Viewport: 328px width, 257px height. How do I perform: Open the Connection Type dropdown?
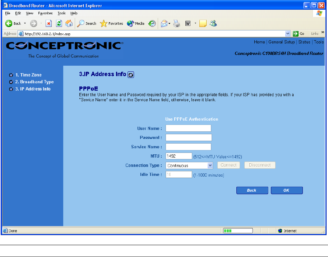click(x=189, y=165)
